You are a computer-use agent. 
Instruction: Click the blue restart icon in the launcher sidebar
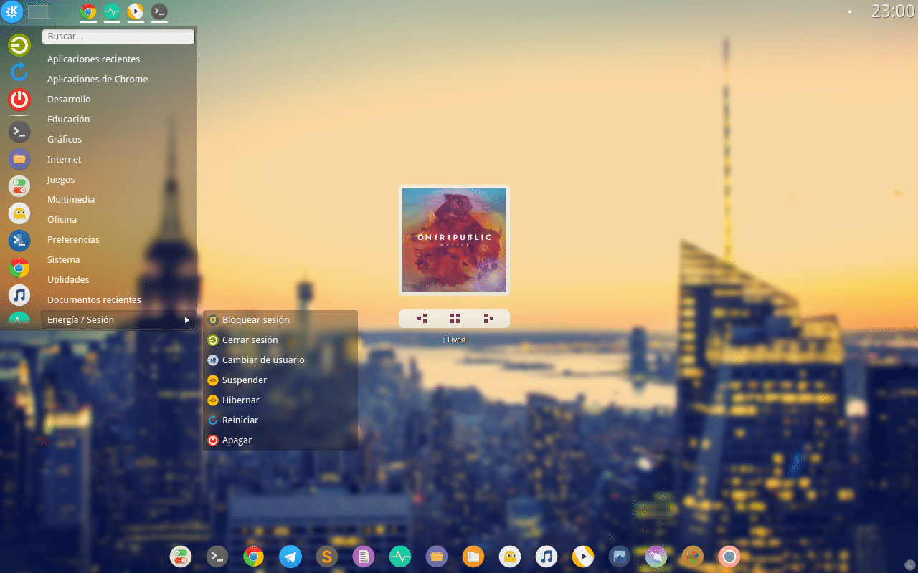pyautogui.click(x=19, y=71)
